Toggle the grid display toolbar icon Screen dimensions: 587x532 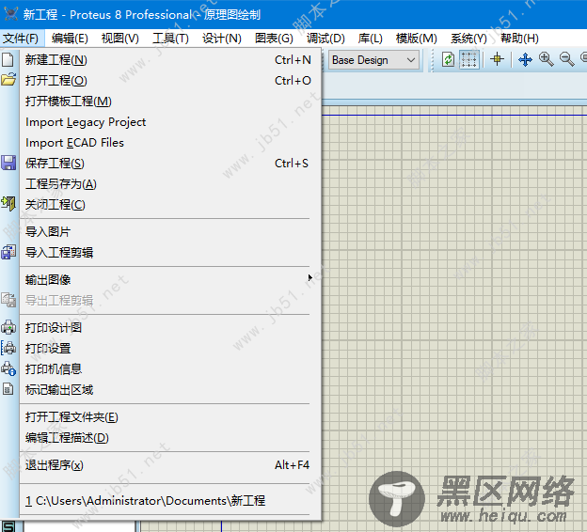coord(468,59)
